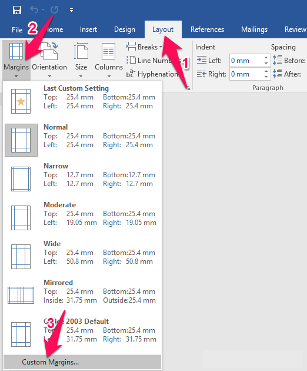
Task: Click the Left indent input field
Action: (246, 61)
